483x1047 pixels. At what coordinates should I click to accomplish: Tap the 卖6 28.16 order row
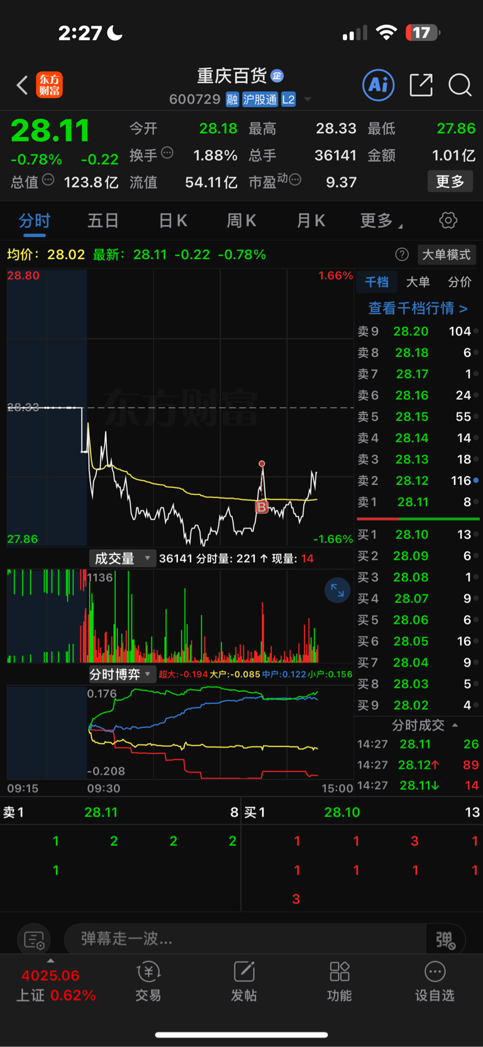pyautogui.click(x=418, y=396)
